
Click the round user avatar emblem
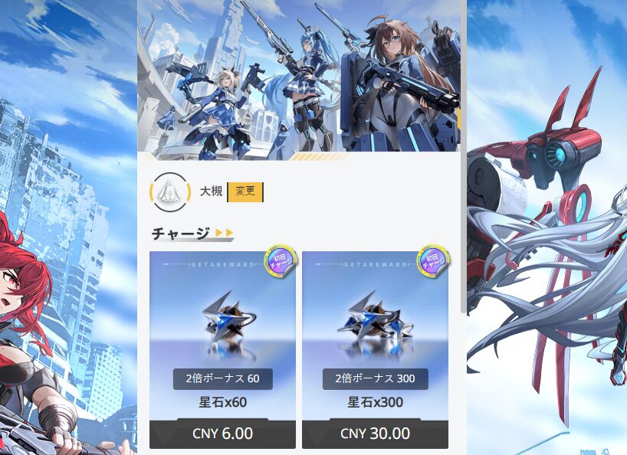click(x=170, y=192)
